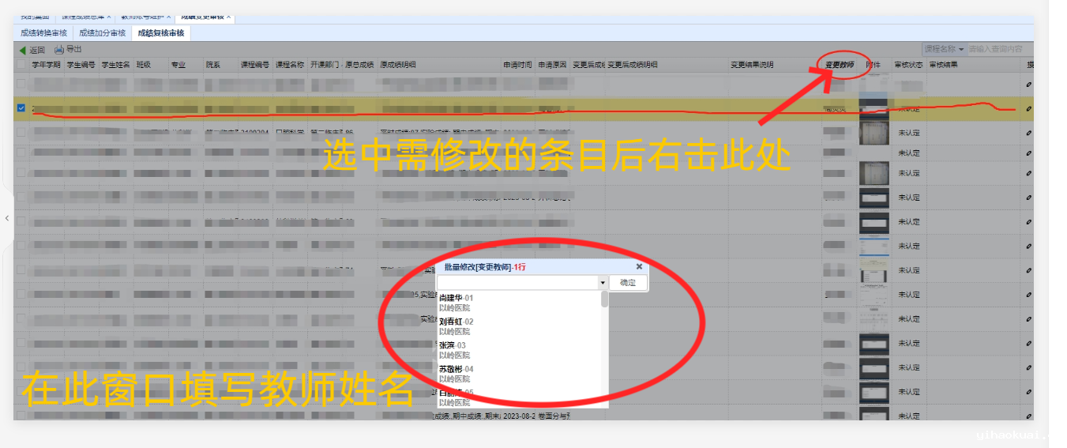Image resolution: width=1067 pixels, height=448 pixels.
Task: Click the 变更教师 column header
Action: pos(840,65)
